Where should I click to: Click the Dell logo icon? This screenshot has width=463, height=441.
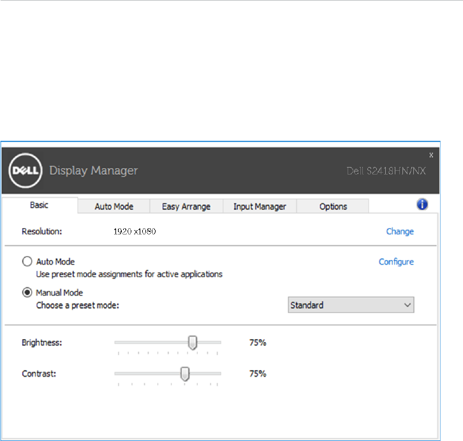pyautogui.click(x=25, y=170)
